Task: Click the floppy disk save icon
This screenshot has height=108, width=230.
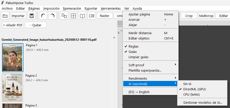Action: pos(32,16)
